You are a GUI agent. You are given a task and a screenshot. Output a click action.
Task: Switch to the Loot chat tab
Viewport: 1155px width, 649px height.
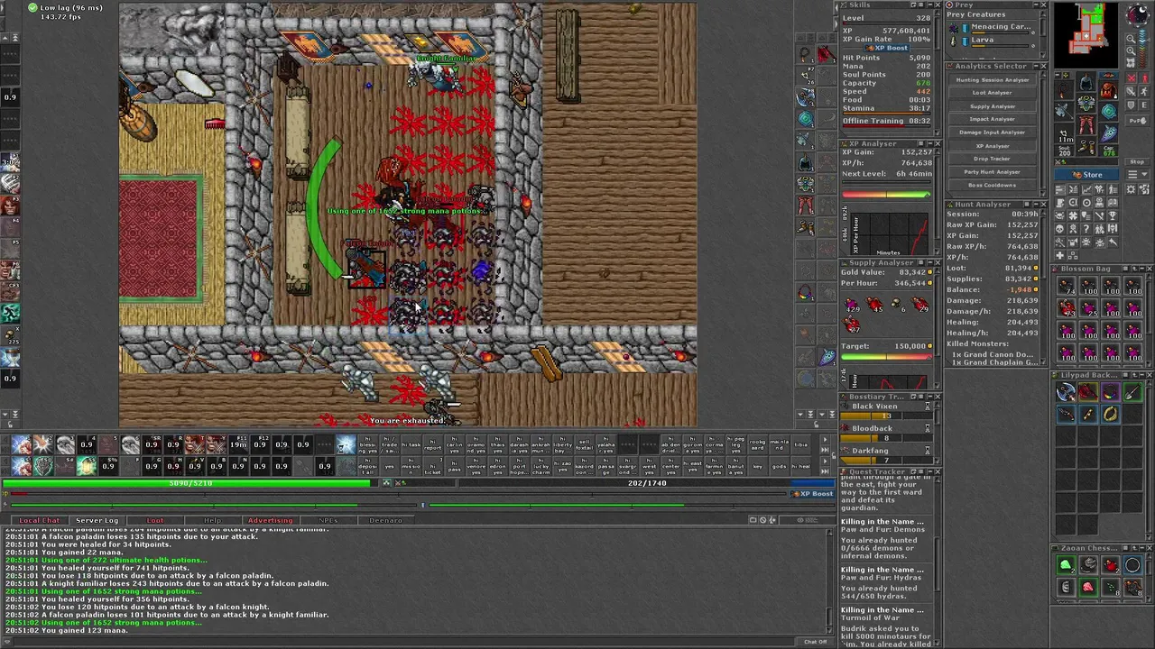click(155, 520)
